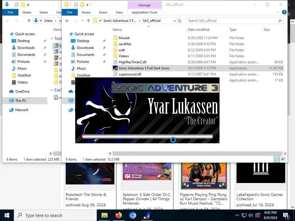Open OneShot in back window sidebar
Image resolution: width=295 pixels, height=221 pixels.
pos(24,75)
